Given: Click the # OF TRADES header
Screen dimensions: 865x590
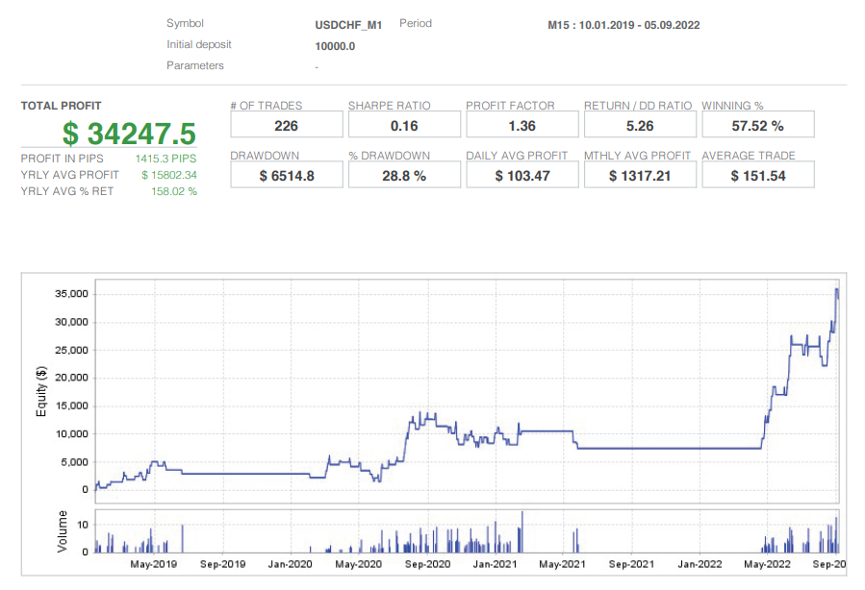Looking at the screenshot, I should point(264,106).
